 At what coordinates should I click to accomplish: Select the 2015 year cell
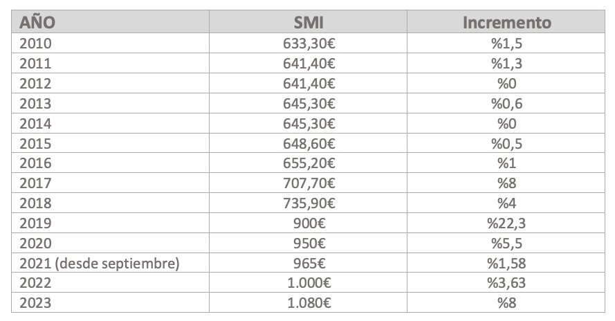point(110,143)
